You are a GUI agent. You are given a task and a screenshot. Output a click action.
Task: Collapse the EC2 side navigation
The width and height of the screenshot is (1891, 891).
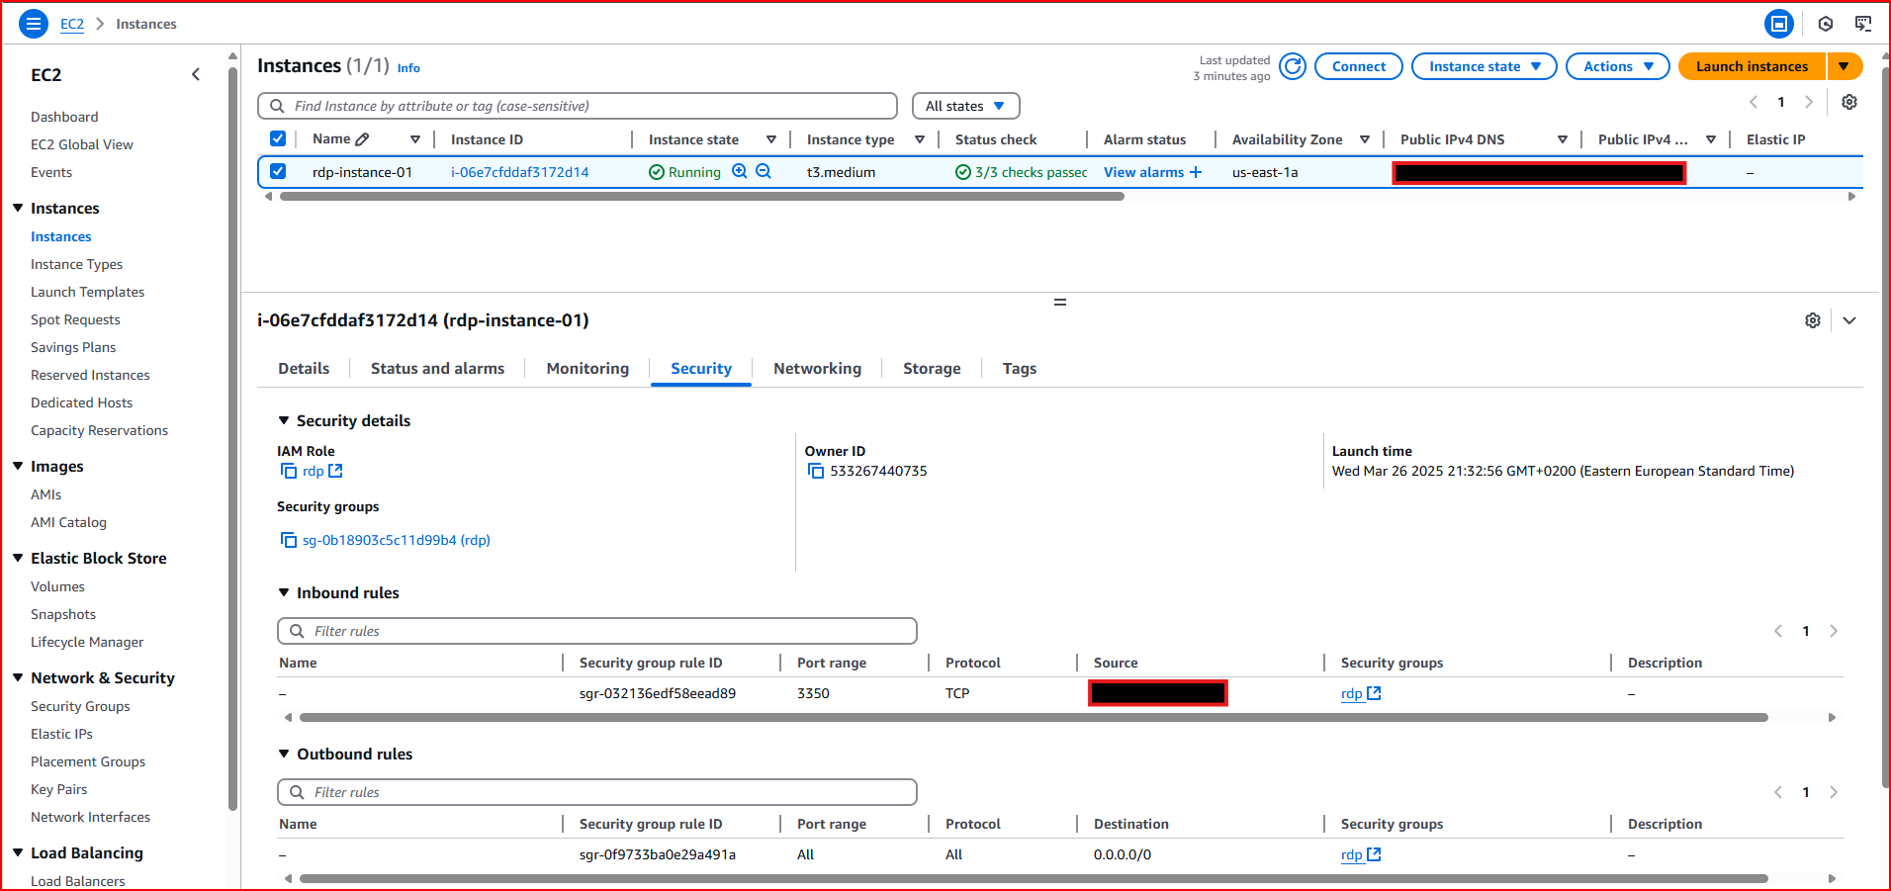coord(196,74)
